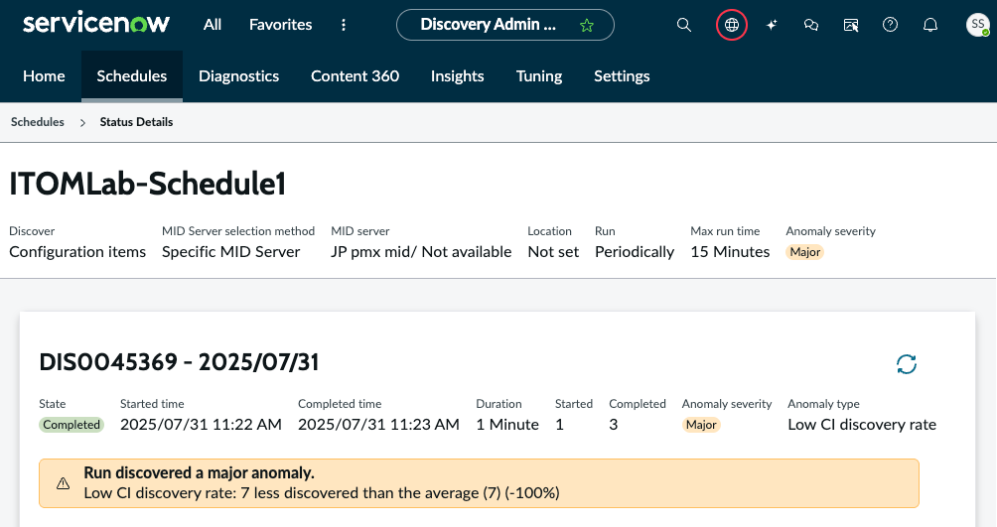Image resolution: width=997 pixels, height=527 pixels.
Task: Open the global search icon
Action: click(x=683, y=25)
